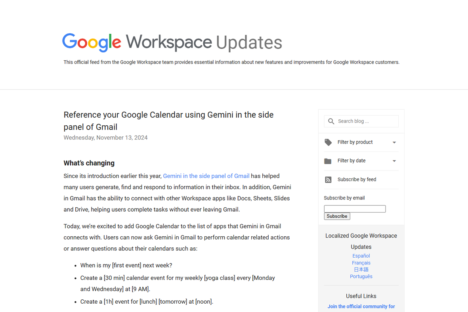Screen dimensions: 468x312
Task: Expand the Filter by date dropdown
Action: point(394,161)
